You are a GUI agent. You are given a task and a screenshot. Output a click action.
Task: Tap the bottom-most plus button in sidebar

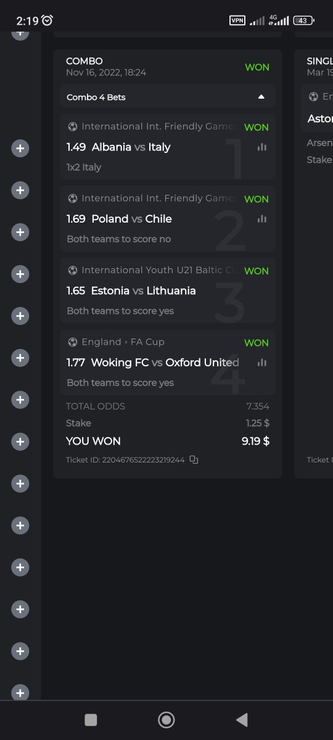(x=20, y=693)
